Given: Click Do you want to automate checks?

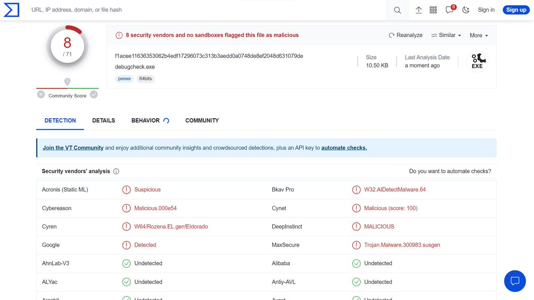Looking at the screenshot, I should tap(450, 171).
